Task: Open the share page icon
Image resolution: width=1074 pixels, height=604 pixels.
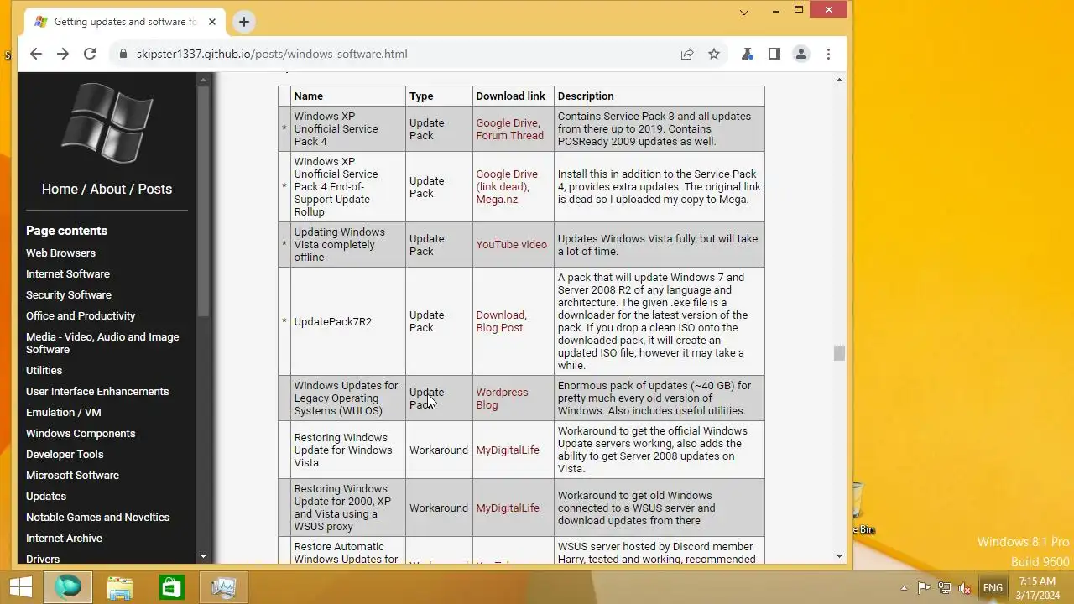Action: pos(687,54)
